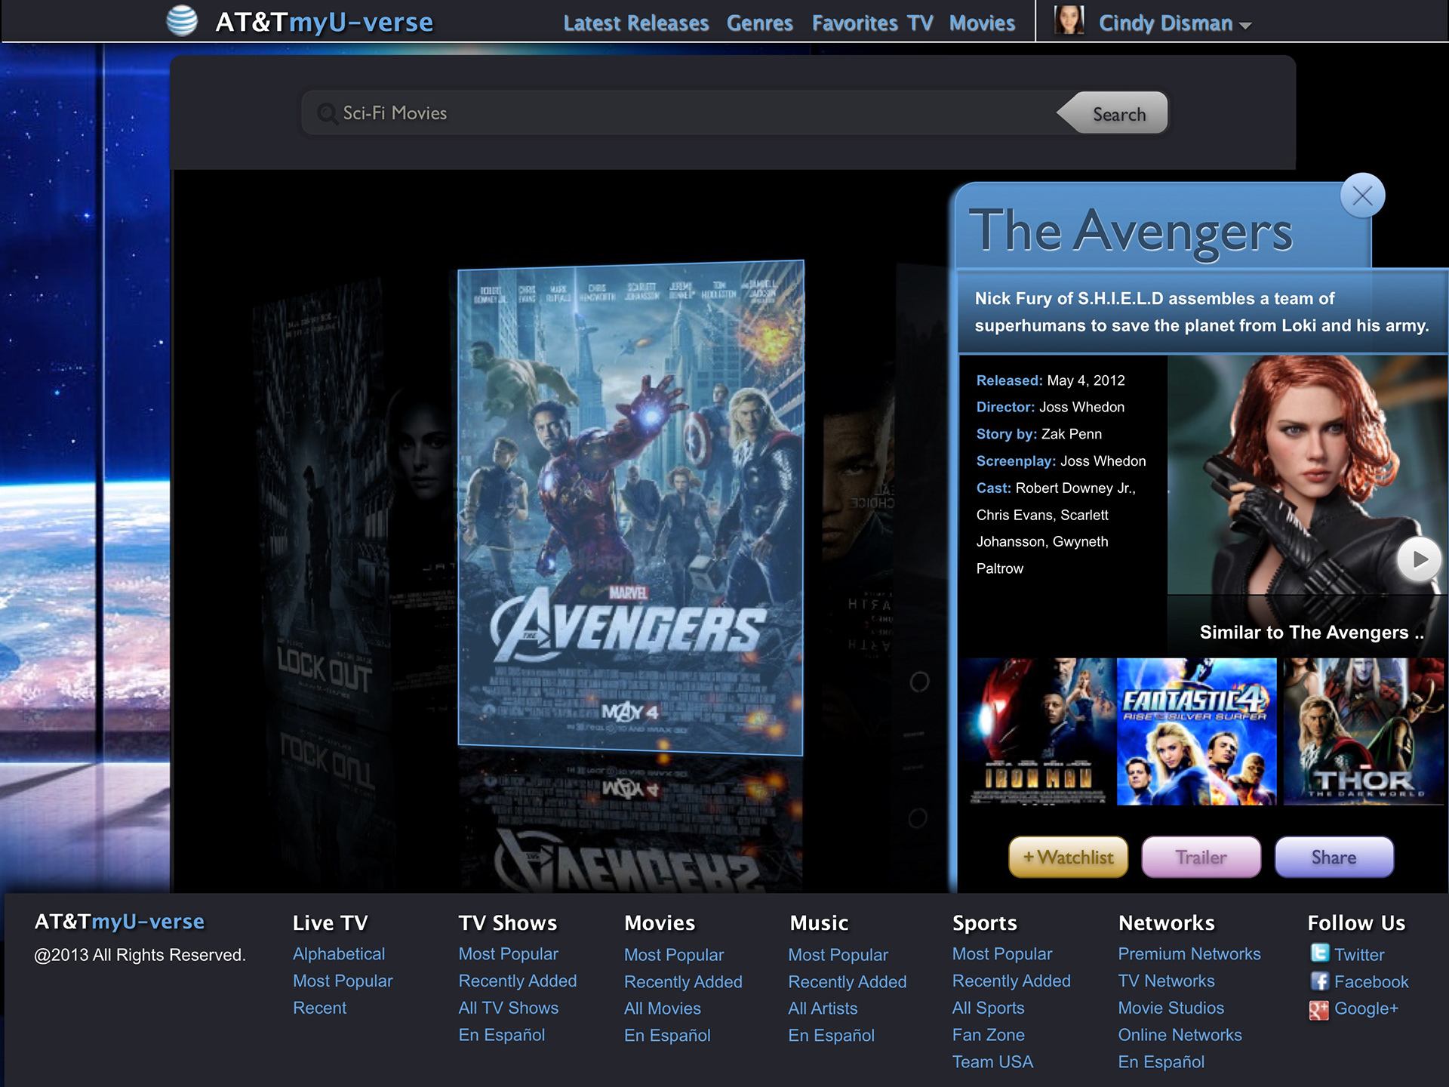
Task: Open All Sports link
Action: (988, 1008)
